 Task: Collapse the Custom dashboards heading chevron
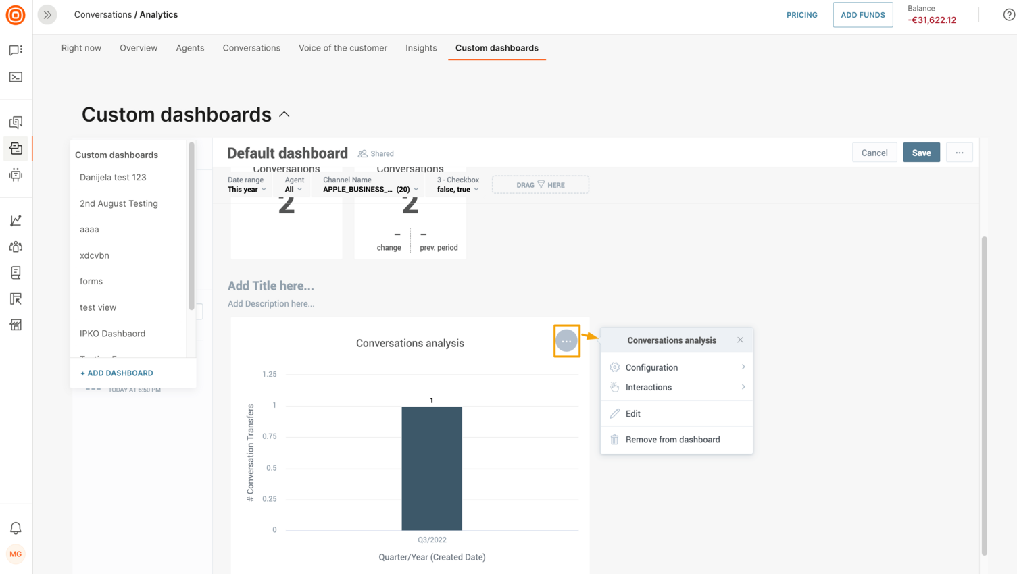[x=284, y=113]
